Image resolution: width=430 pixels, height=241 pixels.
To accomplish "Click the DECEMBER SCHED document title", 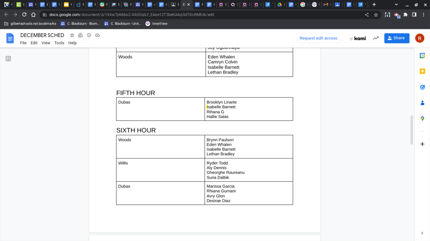I will coord(42,35).
